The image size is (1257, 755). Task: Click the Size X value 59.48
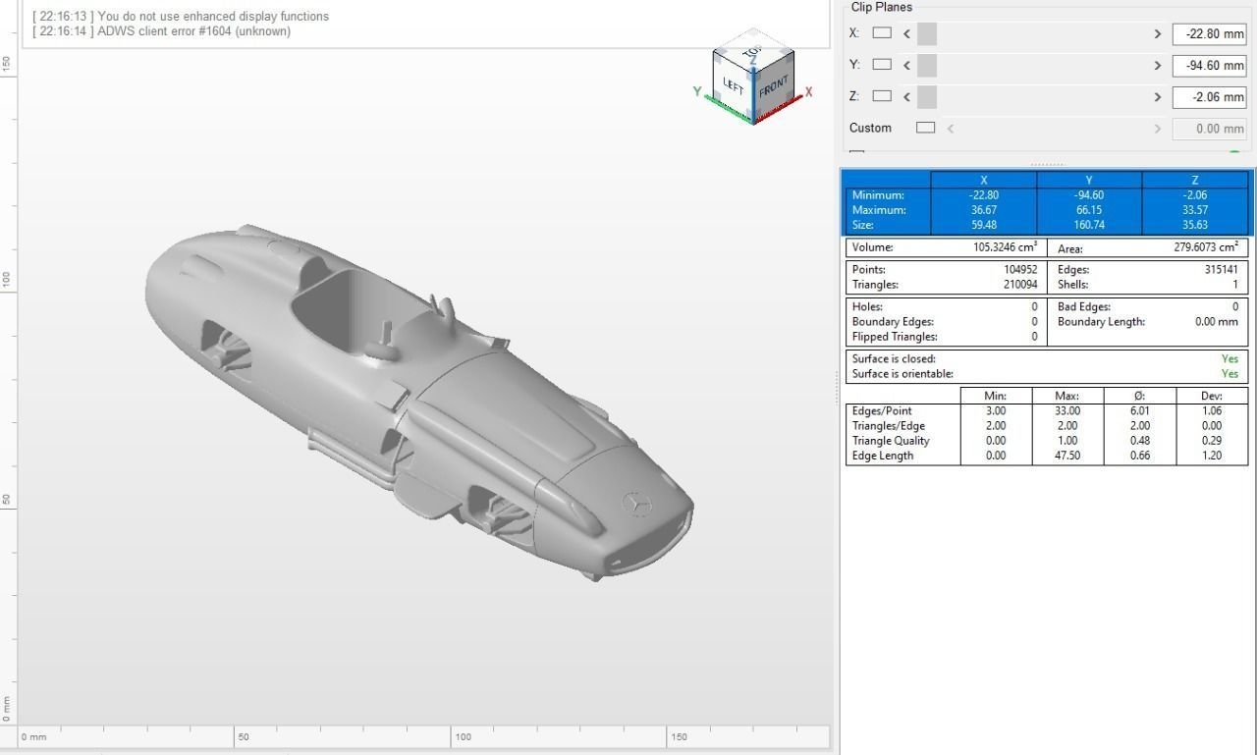point(984,225)
